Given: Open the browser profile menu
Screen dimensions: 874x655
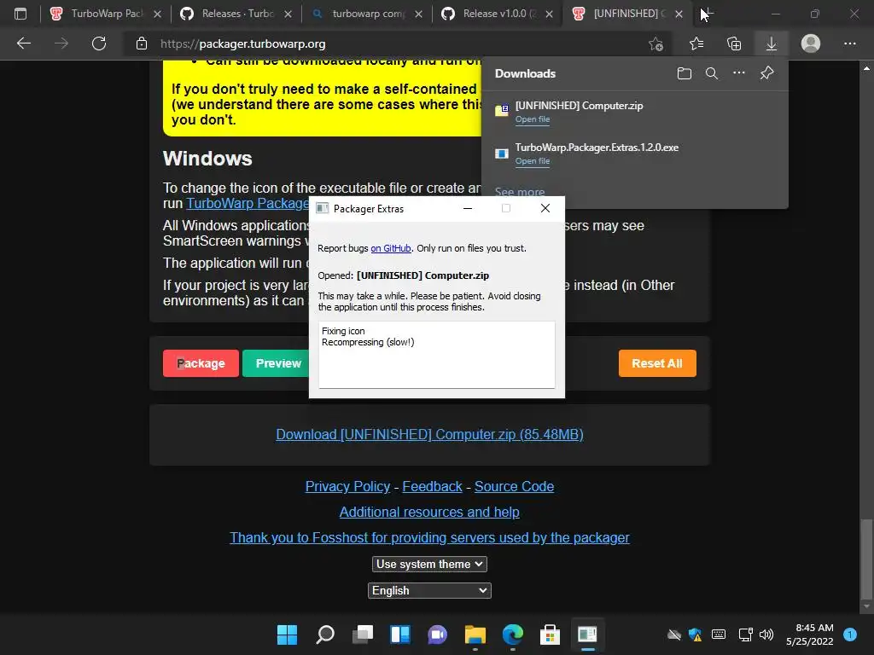Looking at the screenshot, I should [x=811, y=43].
